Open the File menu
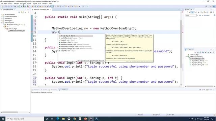Screen dimensions: 216x121 pyautogui.click(x=2, y=4)
